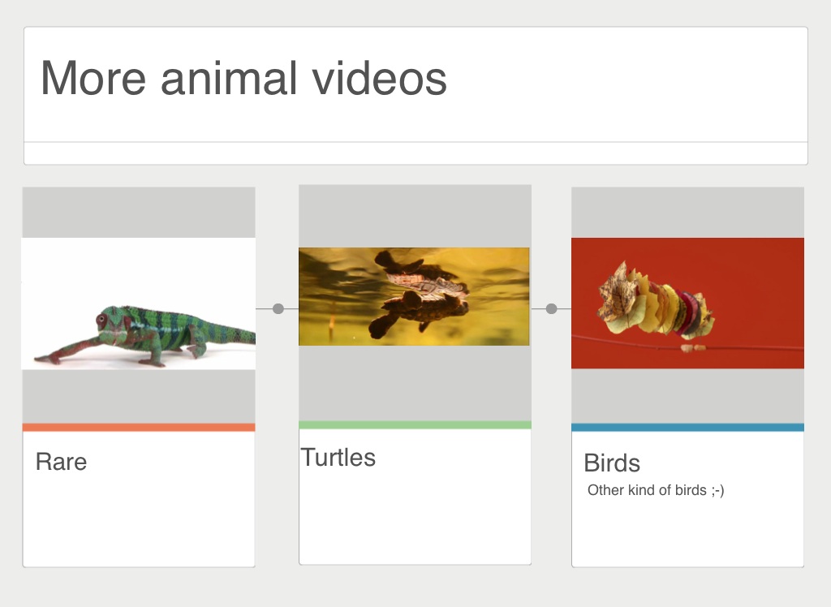The image size is (831, 607).
Task: Open the leaf bird video on red background
Action: click(x=687, y=303)
